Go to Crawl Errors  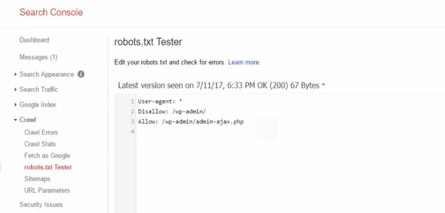coord(41,133)
